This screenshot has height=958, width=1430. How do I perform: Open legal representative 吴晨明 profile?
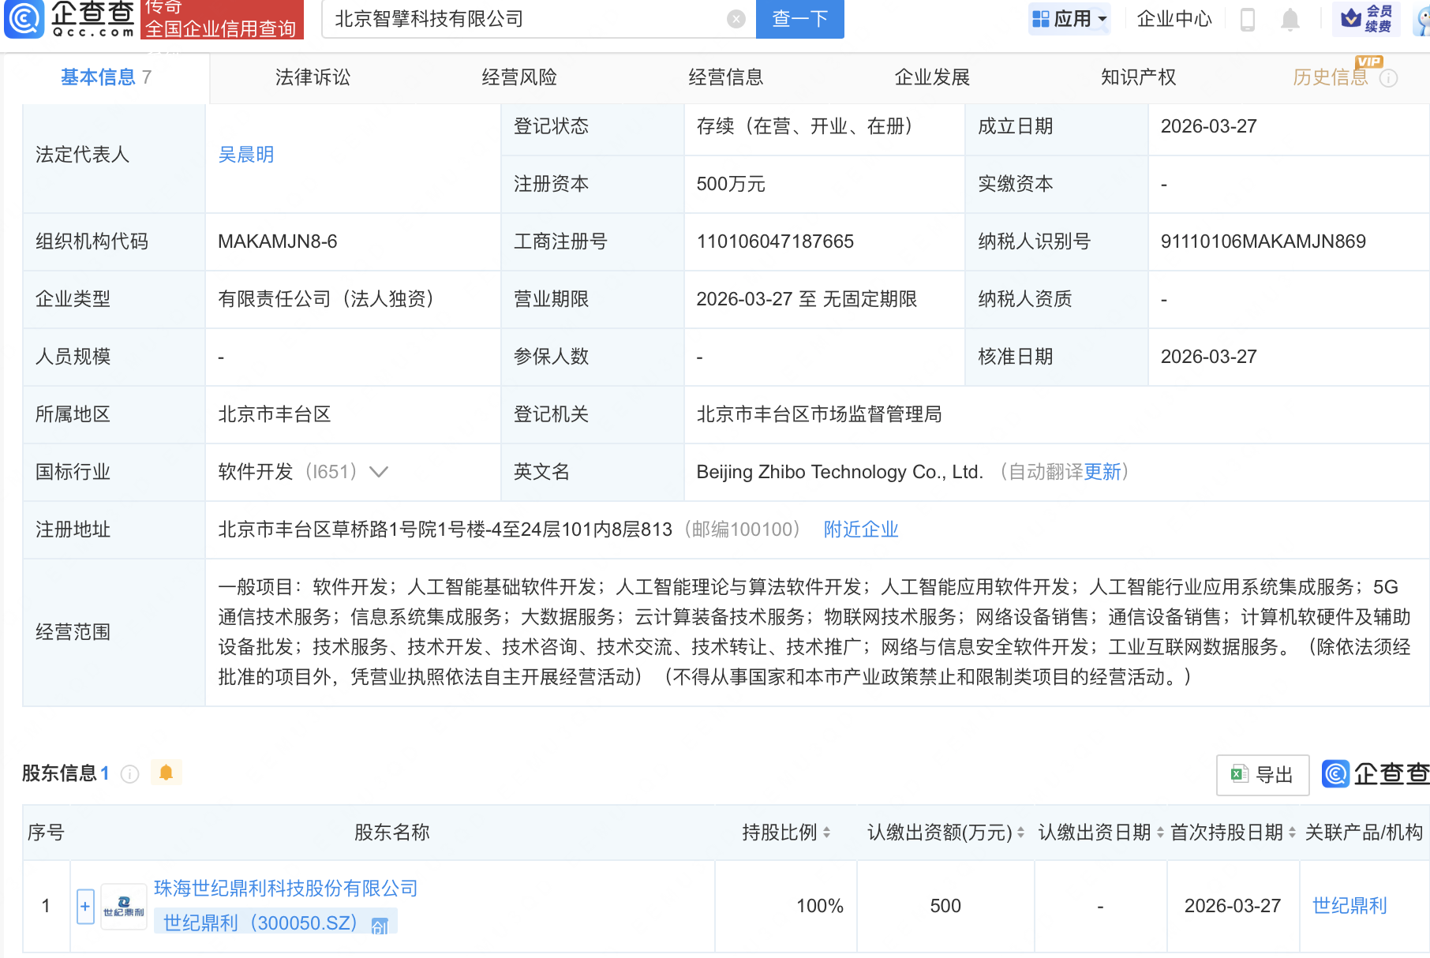click(x=245, y=155)
